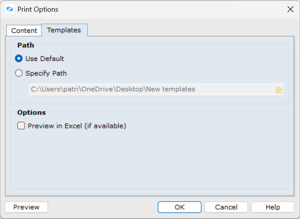The image size is (300, 219).
Task: Click the application icon in title bar
Action: pyautogui.click(x=10, y=9)
